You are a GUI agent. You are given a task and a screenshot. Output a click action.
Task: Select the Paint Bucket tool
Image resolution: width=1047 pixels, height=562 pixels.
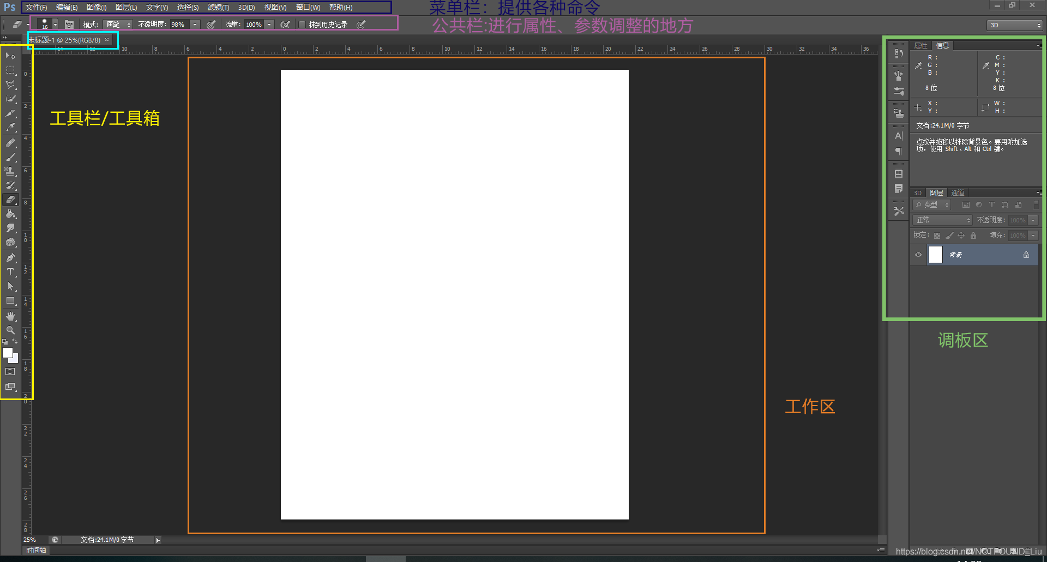point(10,214)
